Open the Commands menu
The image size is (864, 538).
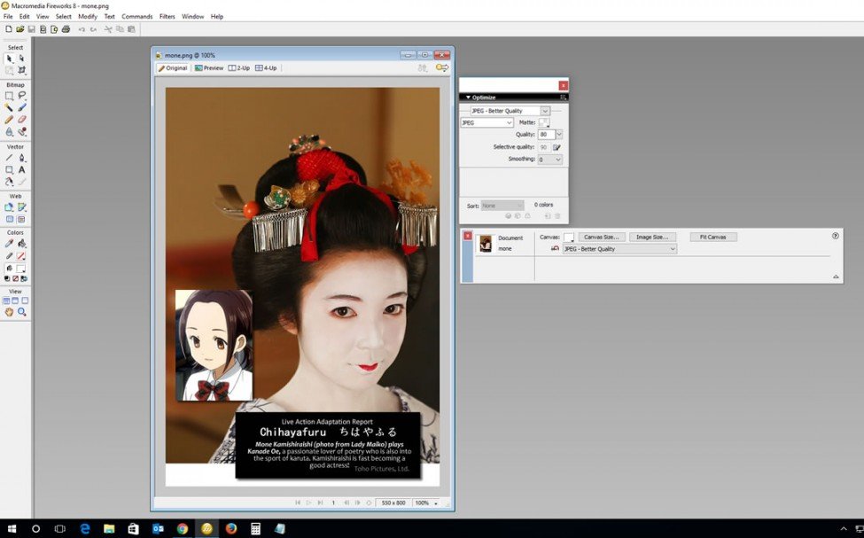(137, 17)
